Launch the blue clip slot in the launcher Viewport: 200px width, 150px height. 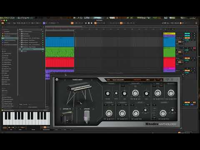click(x=169, y=42)
